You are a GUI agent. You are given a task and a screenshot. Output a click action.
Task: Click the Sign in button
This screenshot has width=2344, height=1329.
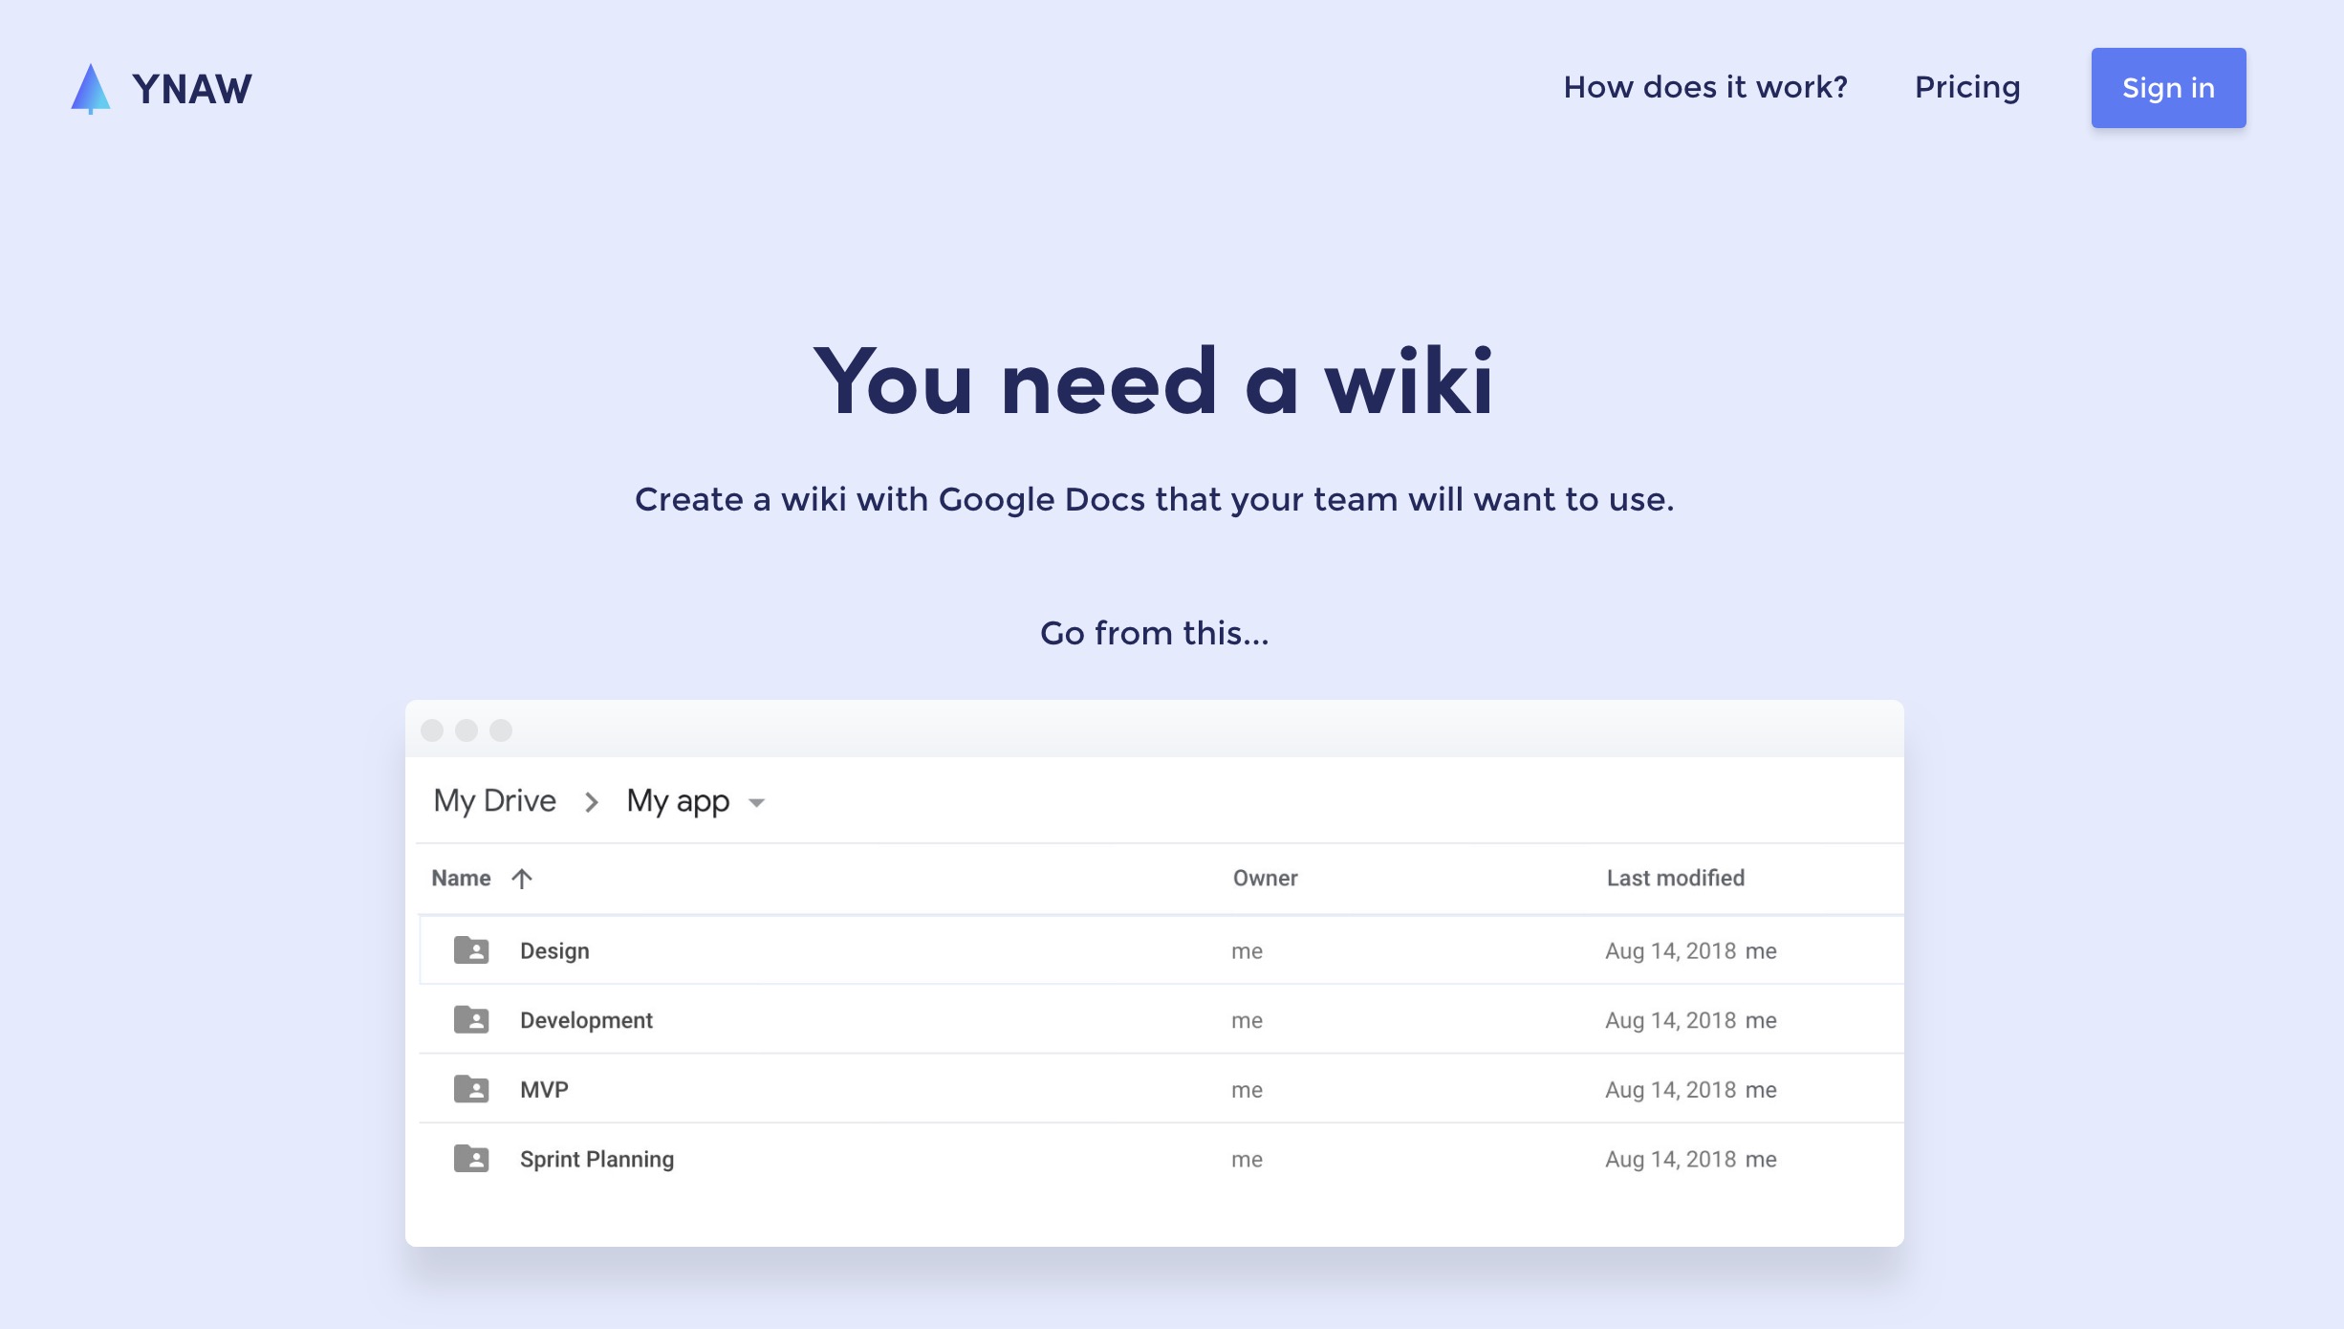2167,87
